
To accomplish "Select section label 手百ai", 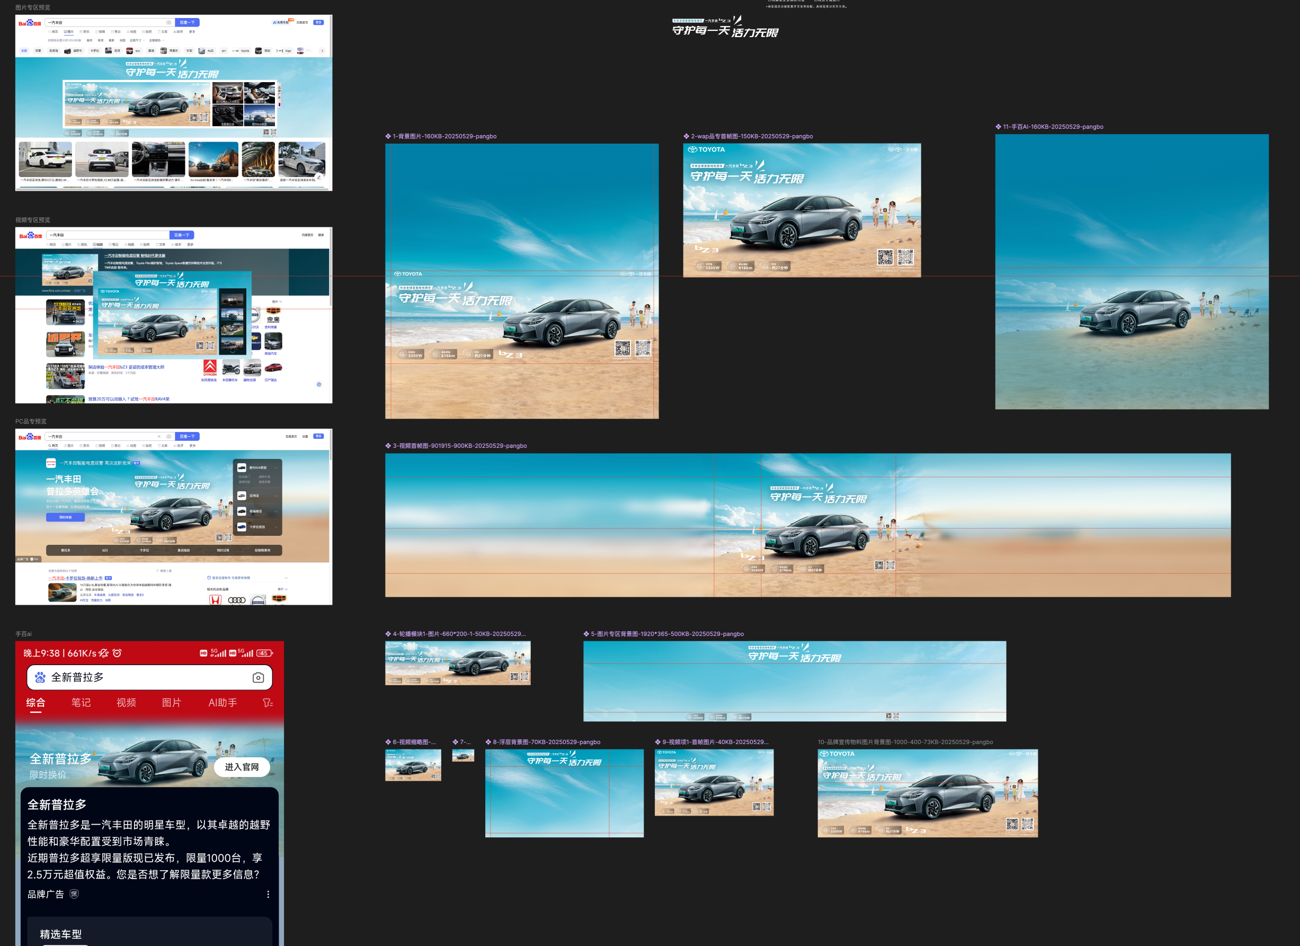I will (x=23, y=634).
